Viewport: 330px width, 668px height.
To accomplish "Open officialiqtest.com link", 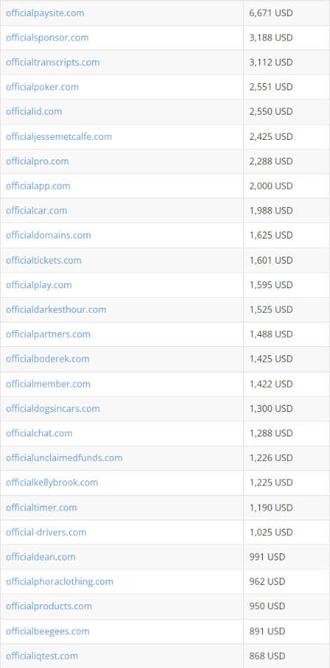I will [42, 656].
